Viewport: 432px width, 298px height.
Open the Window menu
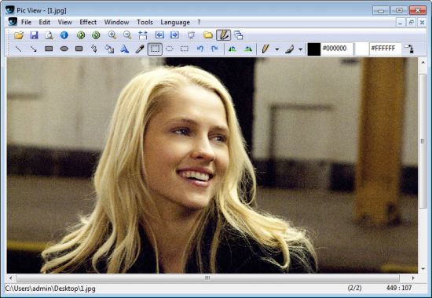[116, 22]
